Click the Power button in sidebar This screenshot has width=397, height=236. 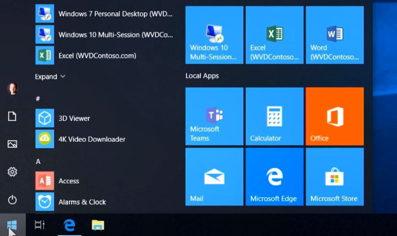coord(12,200)
